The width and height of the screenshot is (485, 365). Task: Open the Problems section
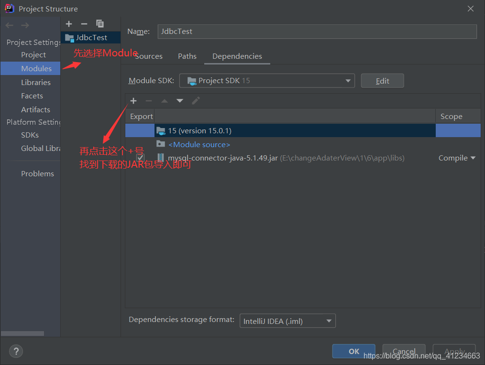click(x=37, y=174)
